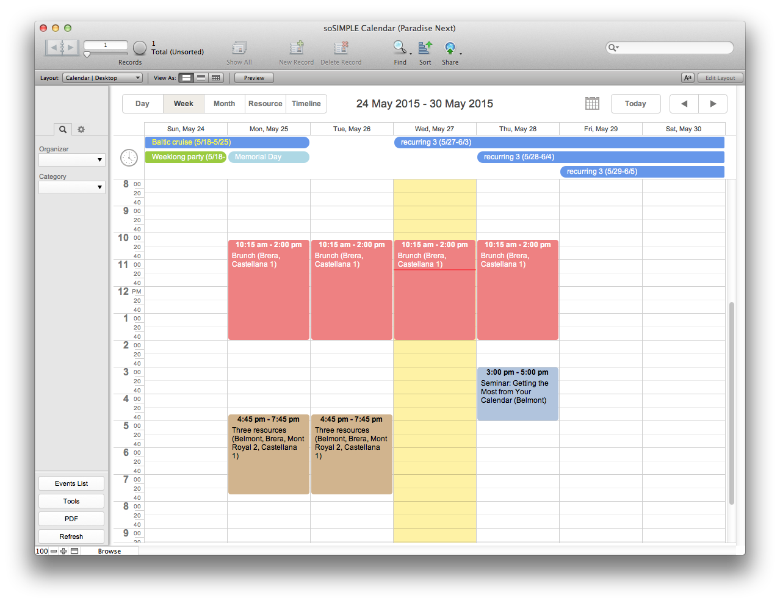Viewport: 780px width, 603px height.
Task: Switch to the Timeline view tab
Action: pyautogui.click(x=306, y=104)
